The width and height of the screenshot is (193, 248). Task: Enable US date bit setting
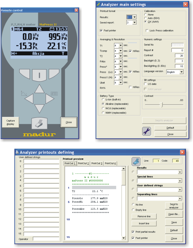[x=145, y=84]
